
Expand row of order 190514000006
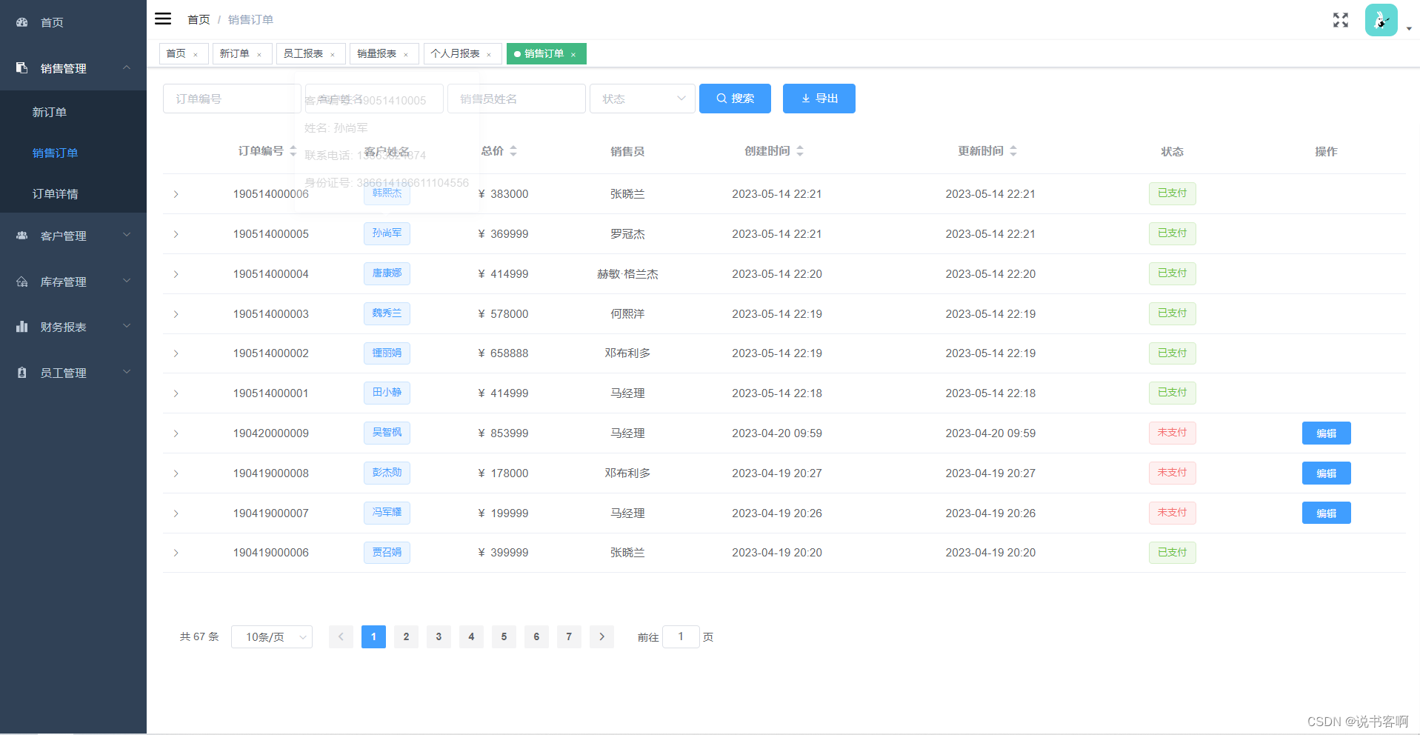click(x=176, y=194)
